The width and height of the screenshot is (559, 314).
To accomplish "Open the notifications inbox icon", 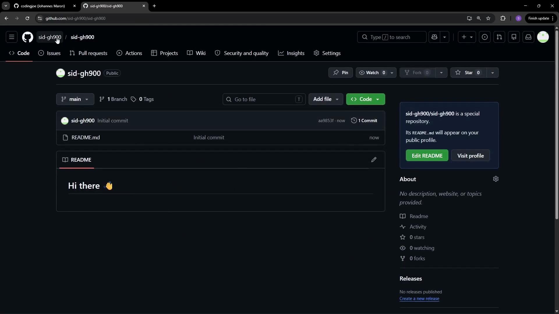I will click(x=528, y=37).
